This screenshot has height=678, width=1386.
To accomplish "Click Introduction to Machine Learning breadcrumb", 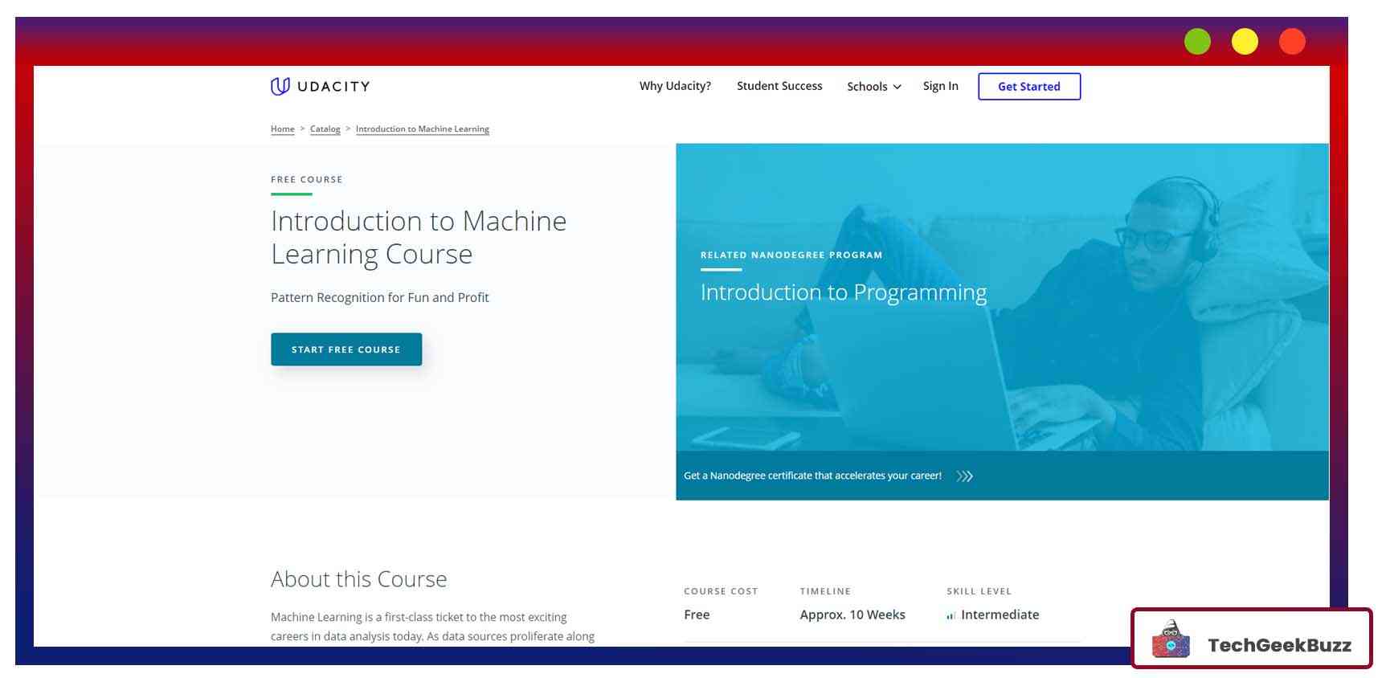I will pos(422,129).
